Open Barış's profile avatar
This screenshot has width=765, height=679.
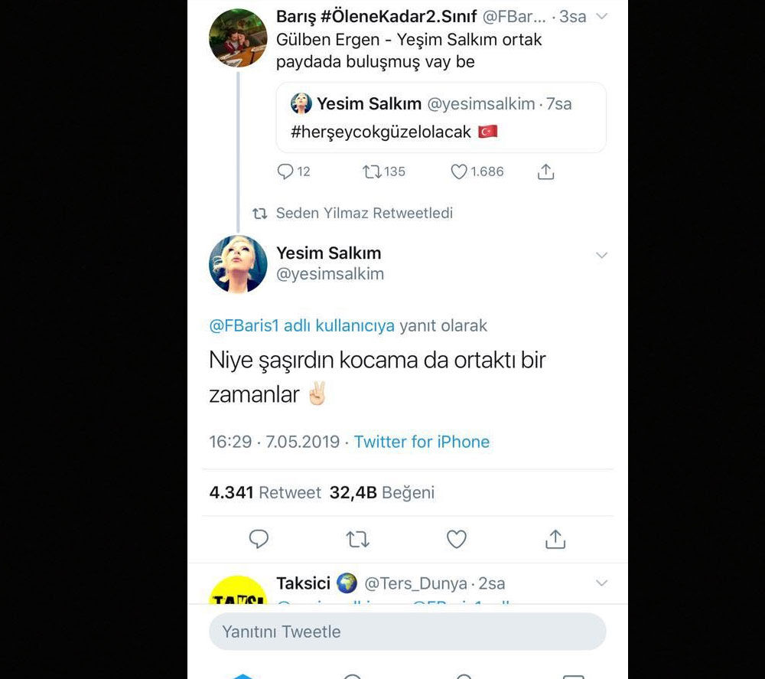coord(238,38)
